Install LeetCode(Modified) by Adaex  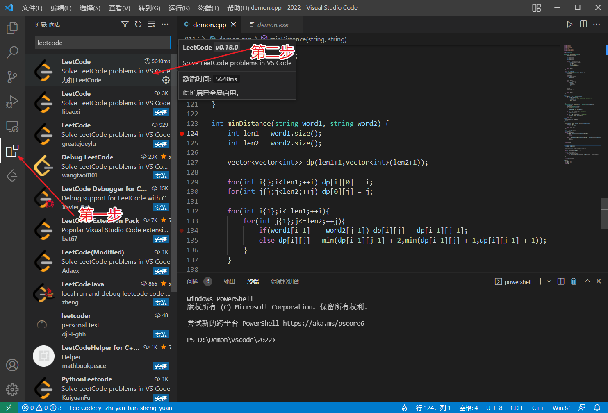pyautogui.click(x=161, y=271)
